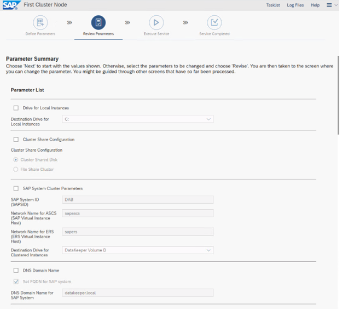The height and width of the screenshot is (309, 342).
Task: Click the arrows between Define and Review steps
Action: 69,22
